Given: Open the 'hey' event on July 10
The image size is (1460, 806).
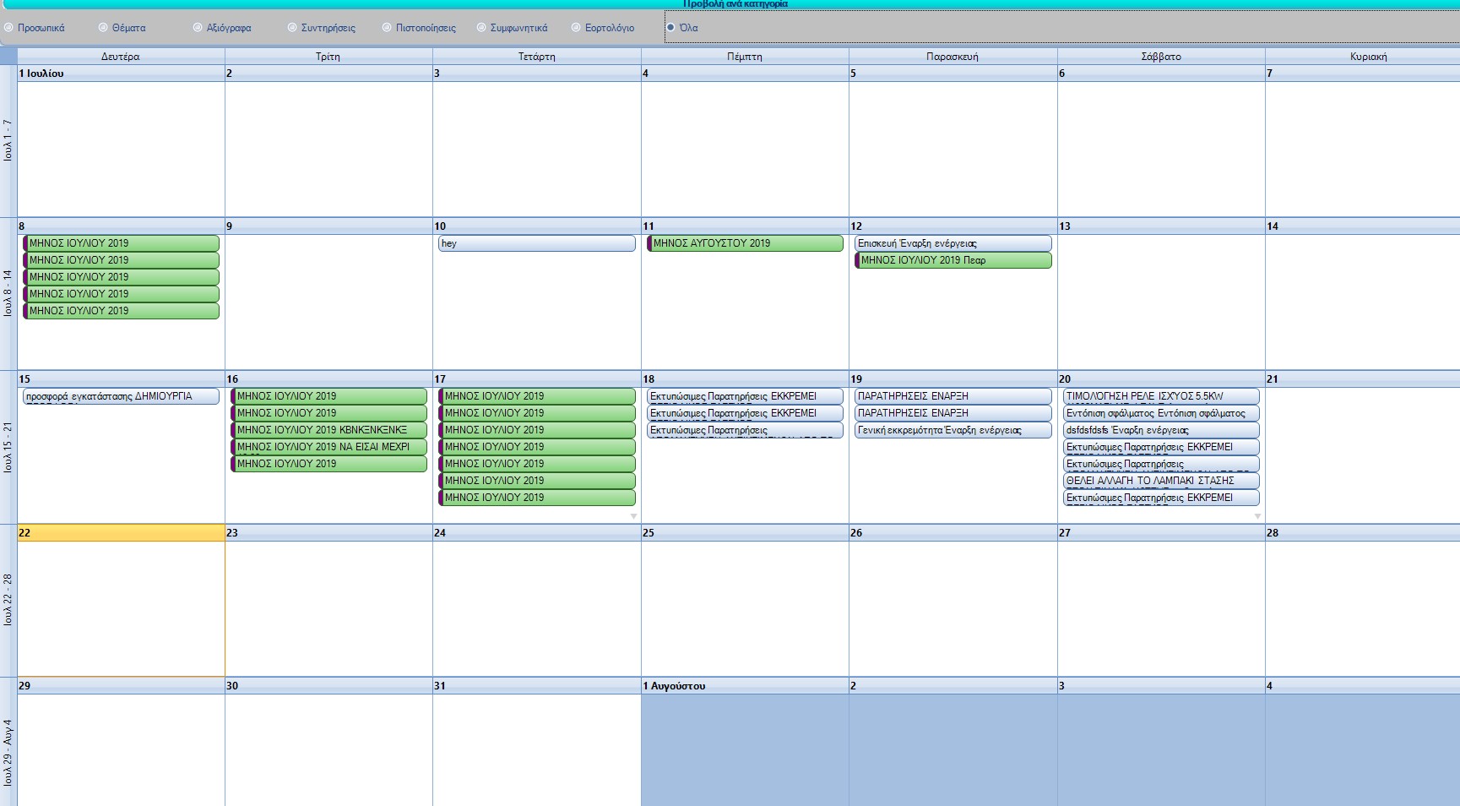Looking at the screenshot, I should (536, 243).
